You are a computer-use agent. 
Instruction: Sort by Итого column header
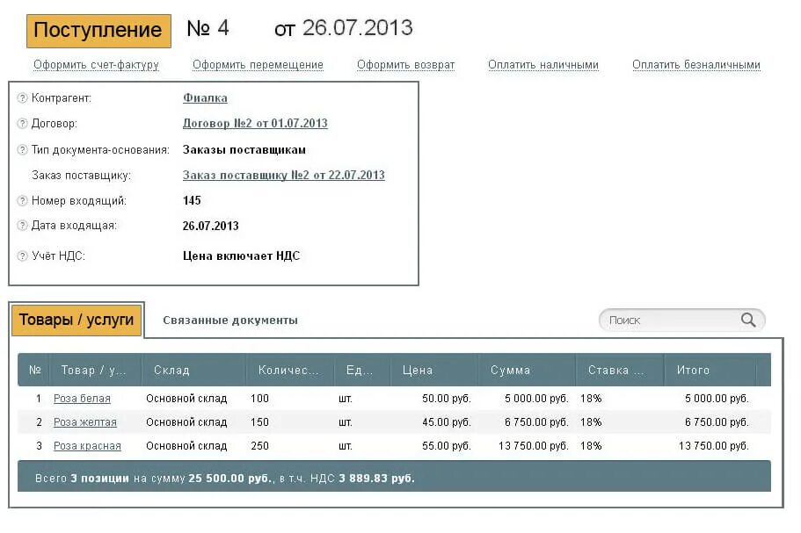click(710, 370)
